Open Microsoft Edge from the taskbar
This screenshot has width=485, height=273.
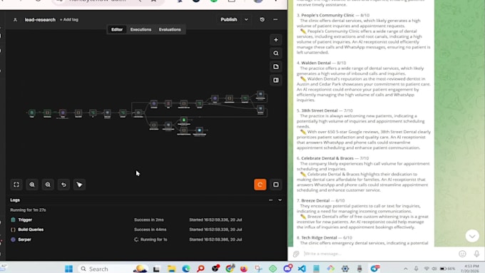[186, 269]
